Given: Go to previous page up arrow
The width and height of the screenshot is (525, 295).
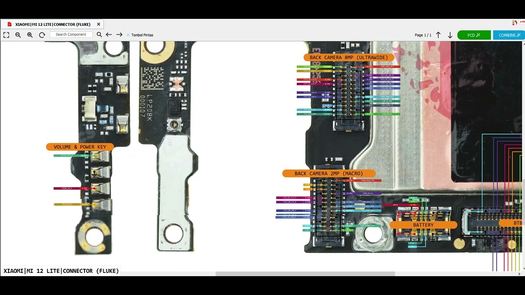Looking at the screenshot, I should (x=438, y=35).
